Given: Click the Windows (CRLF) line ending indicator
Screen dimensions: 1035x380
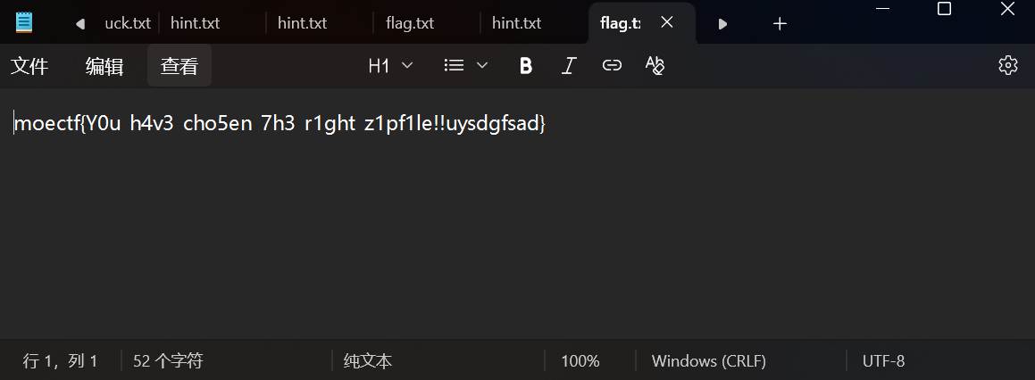Looking at the screenshot, I should pyautogui.click(x=709, y=361).
